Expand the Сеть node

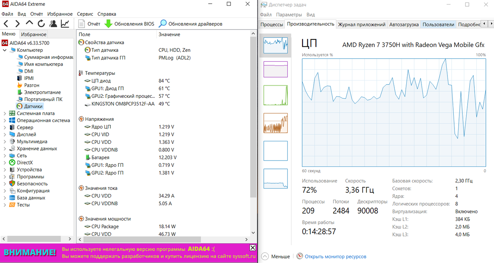(x=5, y=156)
